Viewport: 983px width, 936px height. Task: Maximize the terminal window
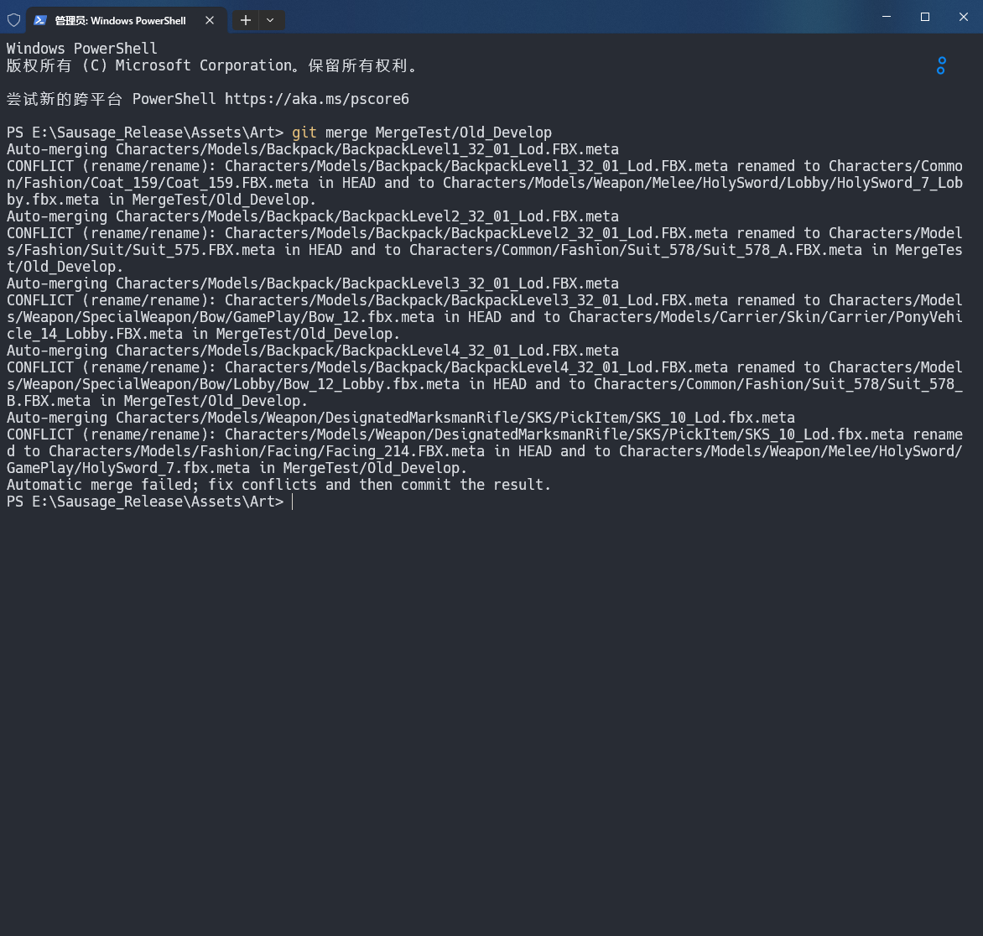pyautogui.click(x=925, y=17)
